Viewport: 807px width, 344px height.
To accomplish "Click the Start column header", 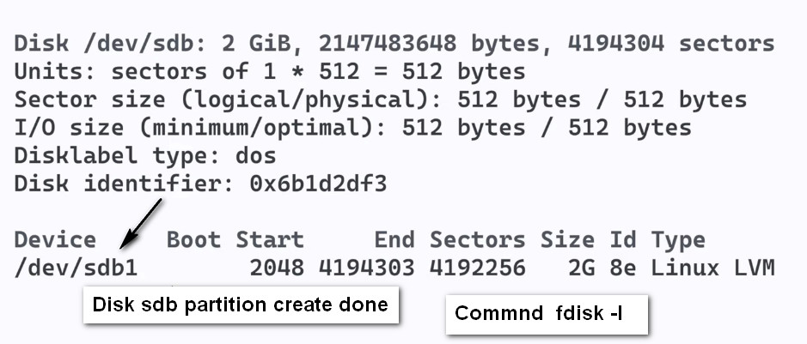I will click(x=270, y=240).
